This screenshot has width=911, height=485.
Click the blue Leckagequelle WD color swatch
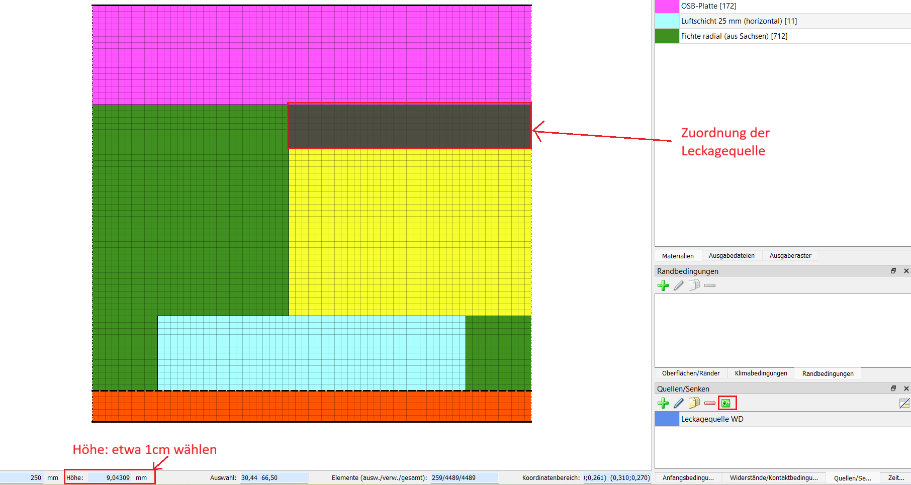tap(667, 419)
